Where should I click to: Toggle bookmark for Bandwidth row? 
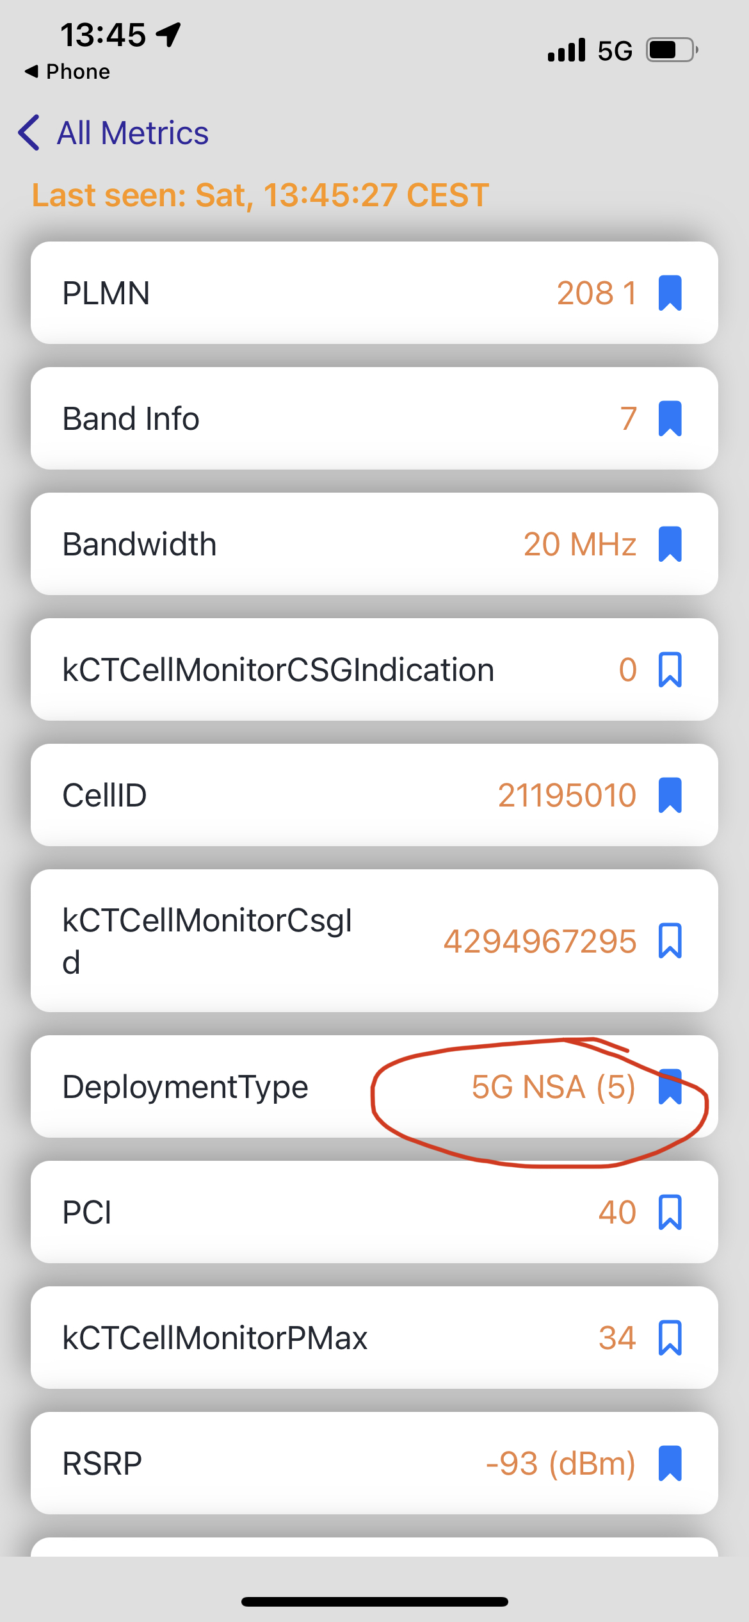[x=670, y=544]
